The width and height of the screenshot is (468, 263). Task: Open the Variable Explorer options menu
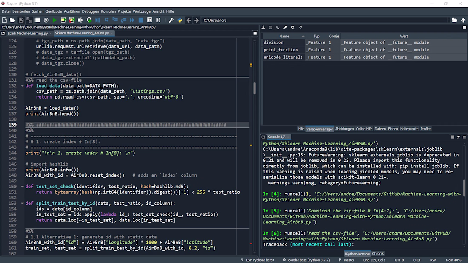[465, 28]
